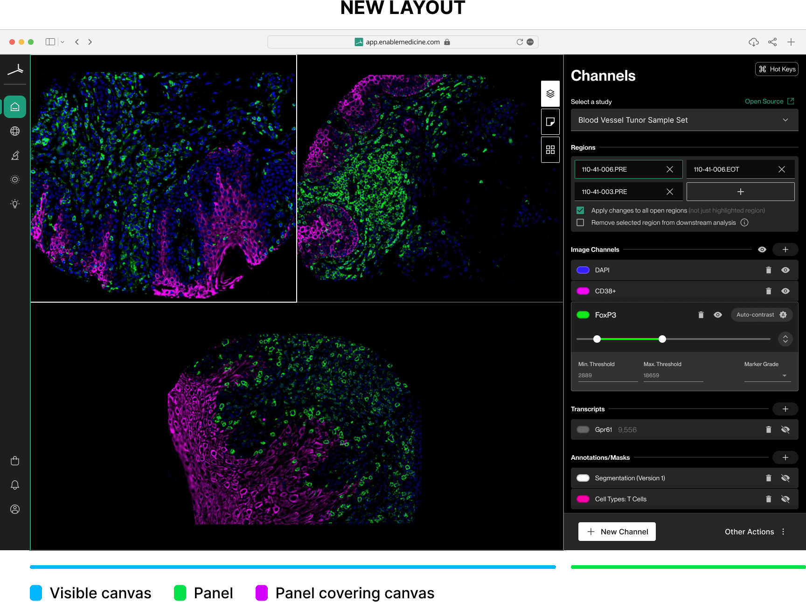Click the target circle icon in sidebar
Image resolution: width=806 pixels, height=602 pixels.
pyautogui.click(x=15, y=180)
